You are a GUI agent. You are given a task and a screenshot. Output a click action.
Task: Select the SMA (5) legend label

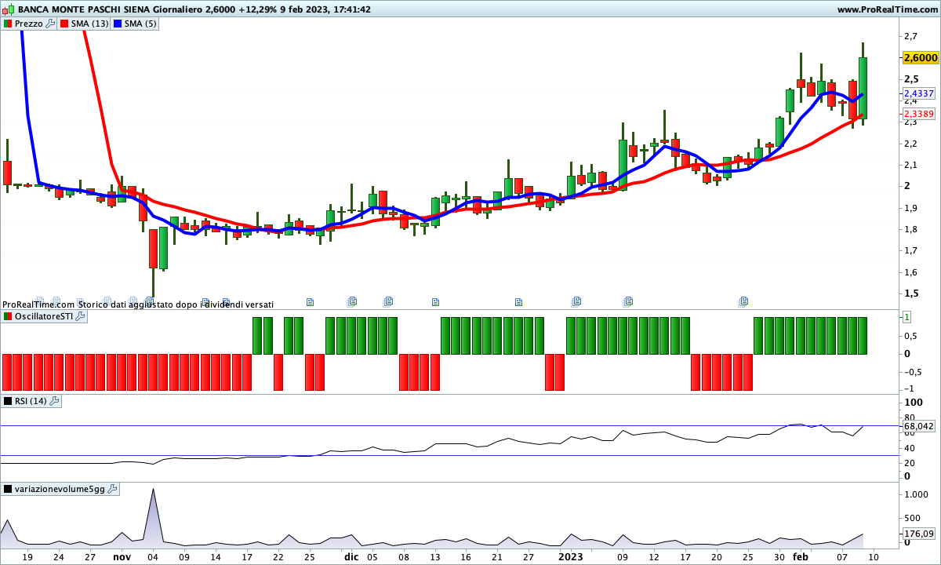pos(141,24)
